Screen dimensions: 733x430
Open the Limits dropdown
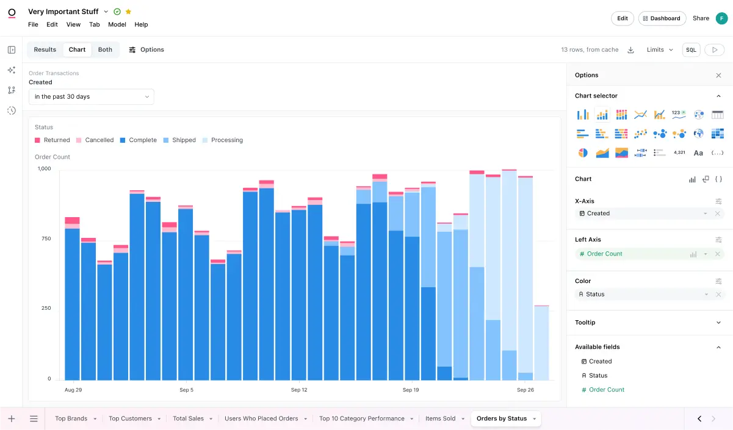(x=660, y=50)
